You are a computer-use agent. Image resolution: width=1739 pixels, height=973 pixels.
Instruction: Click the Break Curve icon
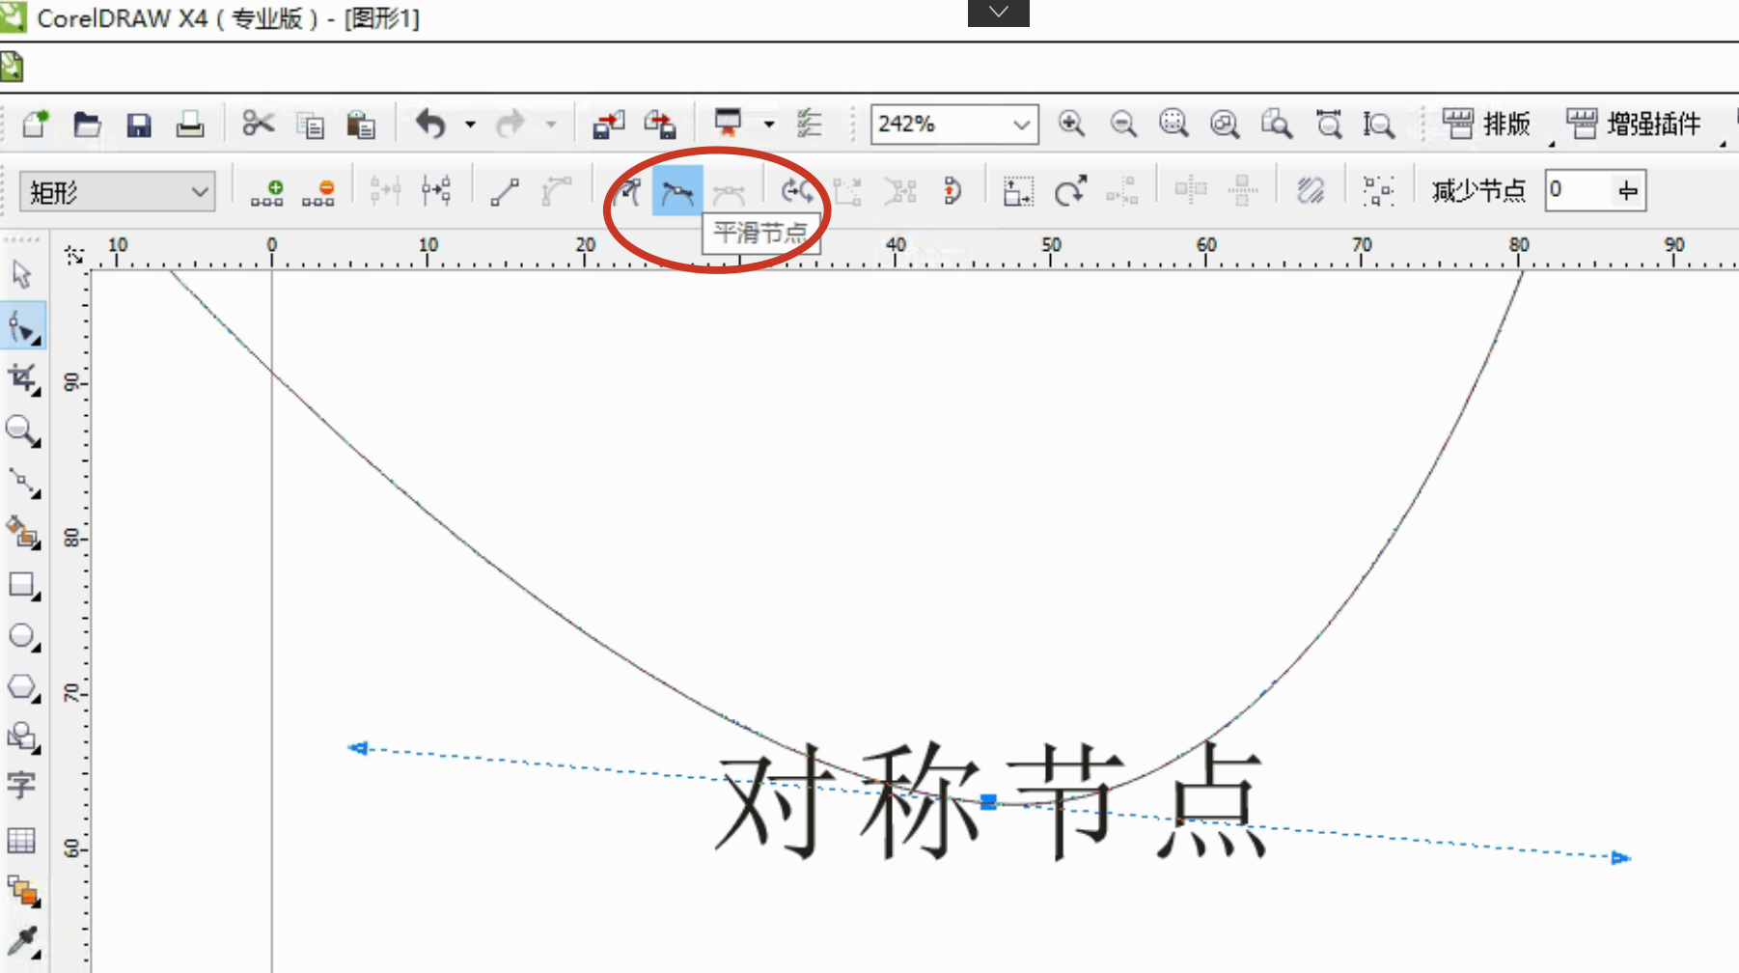click(436, 191)
